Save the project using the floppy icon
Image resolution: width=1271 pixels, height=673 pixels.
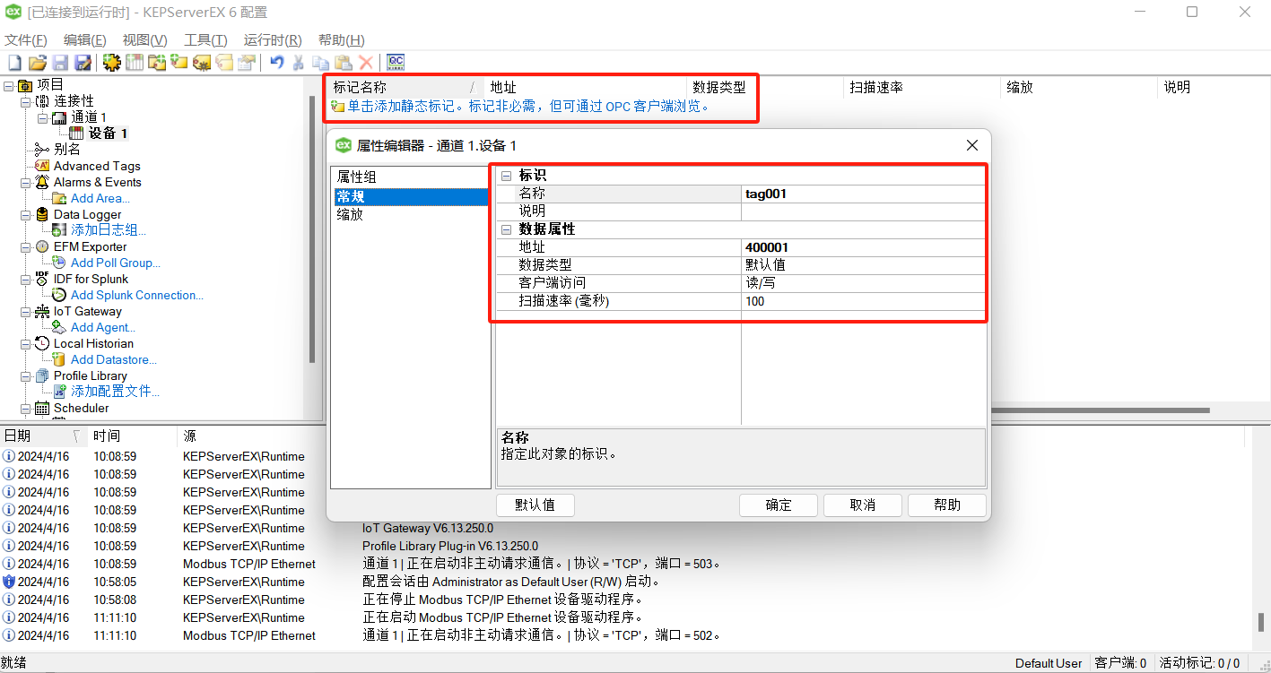pos(60,63)
